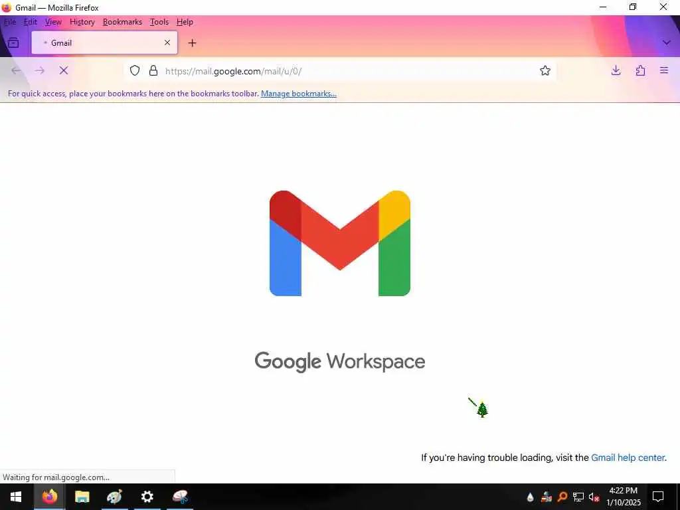Open the View menu

pyautogui.click(x=53, y=22)
